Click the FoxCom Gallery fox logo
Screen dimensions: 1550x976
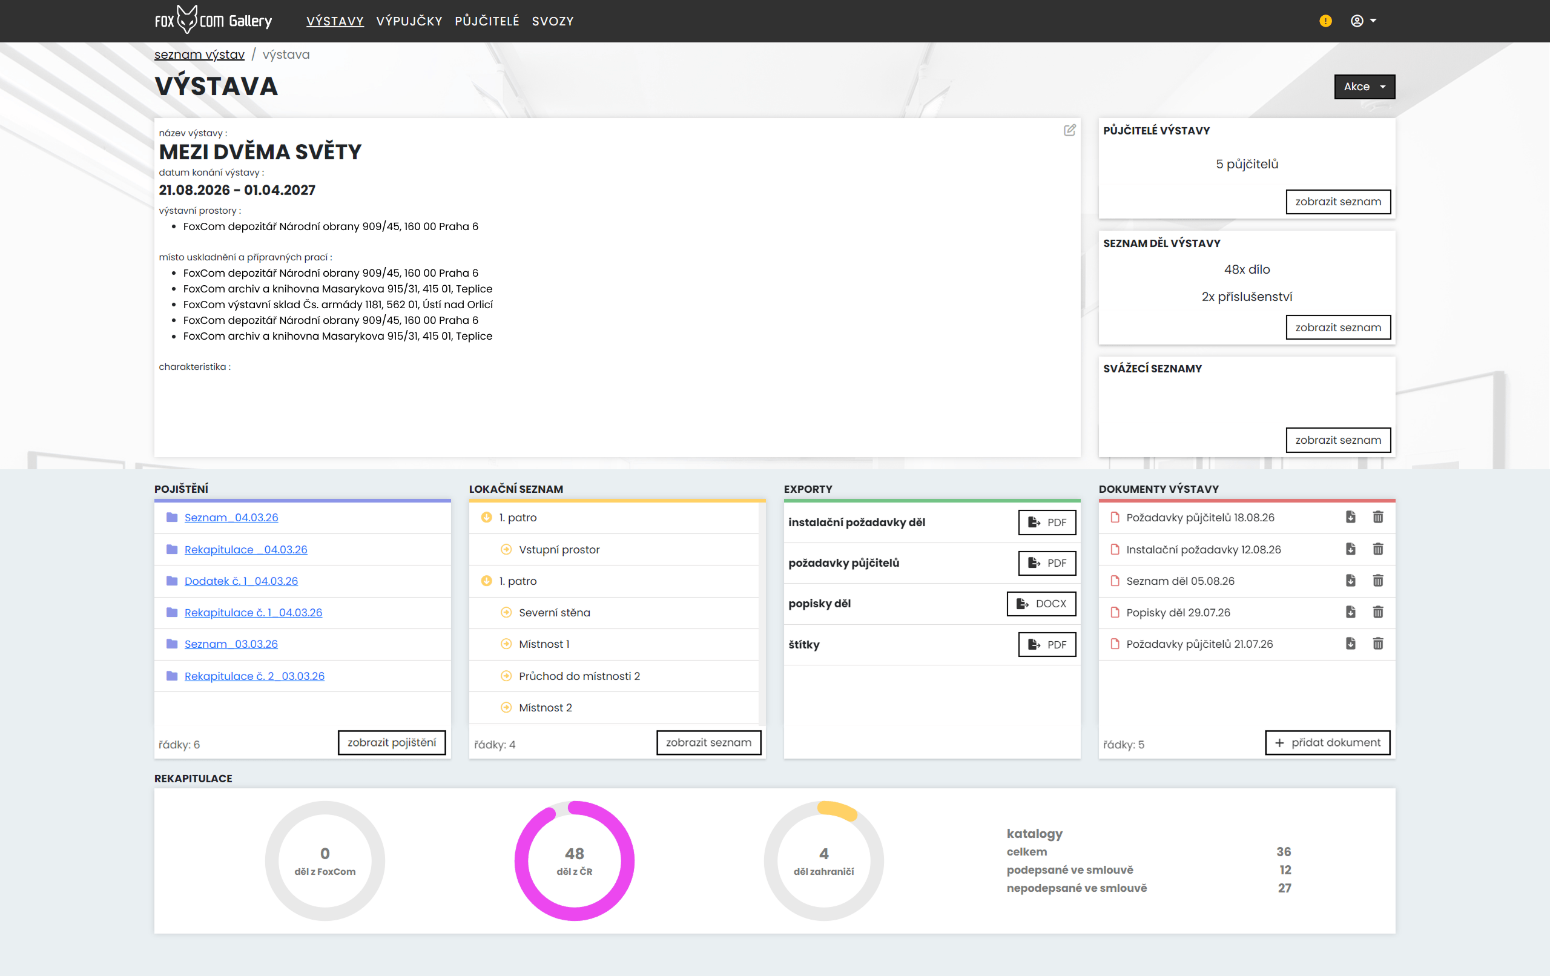click(213, 20)
